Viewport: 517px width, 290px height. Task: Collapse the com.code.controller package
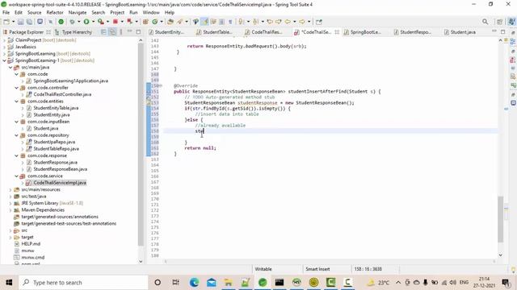pos(16,88)
